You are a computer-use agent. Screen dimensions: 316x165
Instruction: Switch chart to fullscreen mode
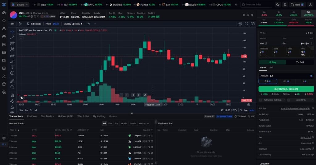tap(246, 24)
